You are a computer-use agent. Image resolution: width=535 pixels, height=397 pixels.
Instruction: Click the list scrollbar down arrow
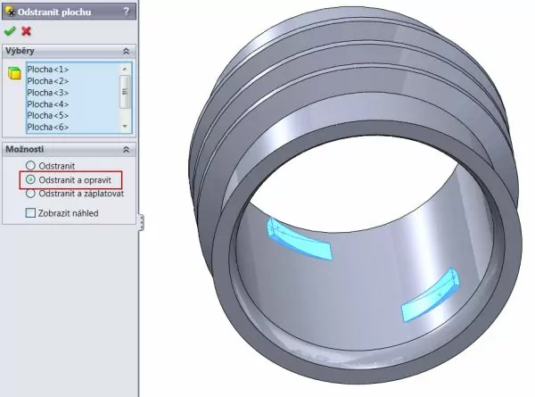coord(125,127)
